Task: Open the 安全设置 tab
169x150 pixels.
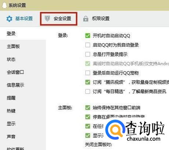Action: pyautogui.click(x=59, y=19)
